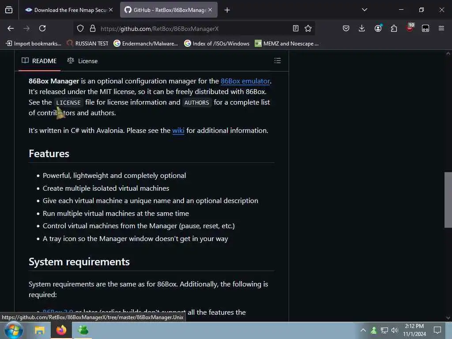Toggle reader view icon in address bar
The image size is (452, 339).
295,28
